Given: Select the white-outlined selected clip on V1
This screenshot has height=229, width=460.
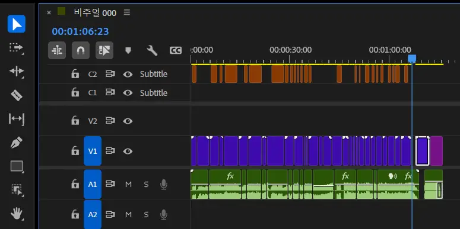Looking at the screenshot, I should click(x=422, y=151).
